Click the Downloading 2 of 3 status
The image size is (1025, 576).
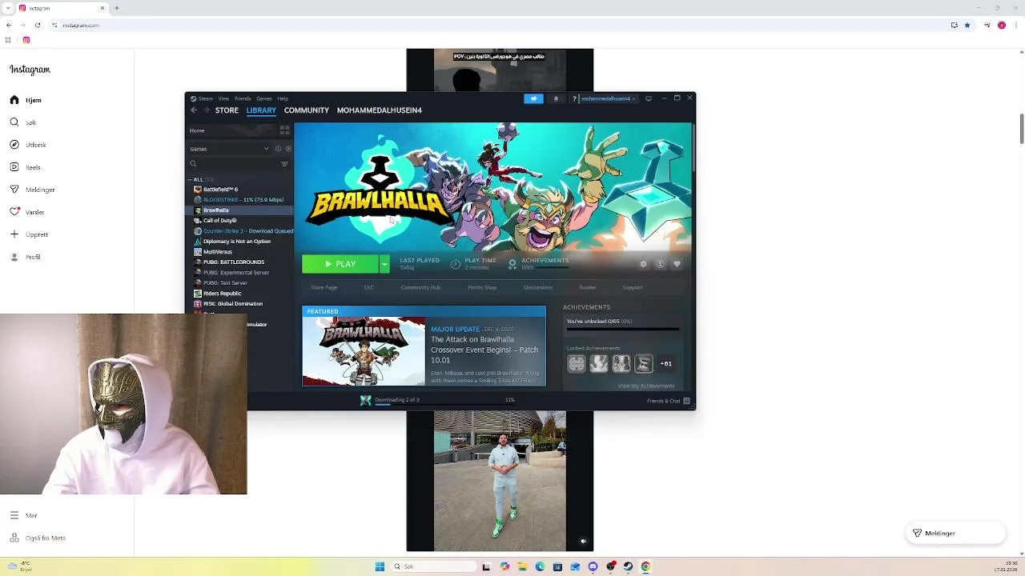click(397, 400)
